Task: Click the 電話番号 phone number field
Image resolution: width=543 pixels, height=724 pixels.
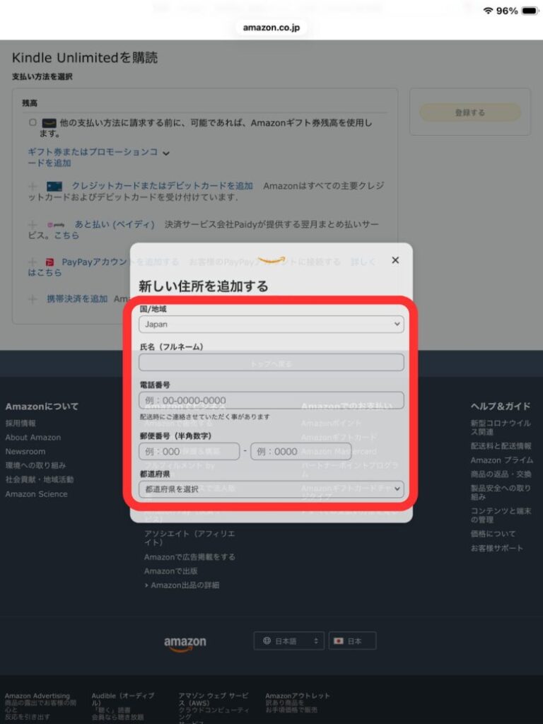Action: coord(271,400)
